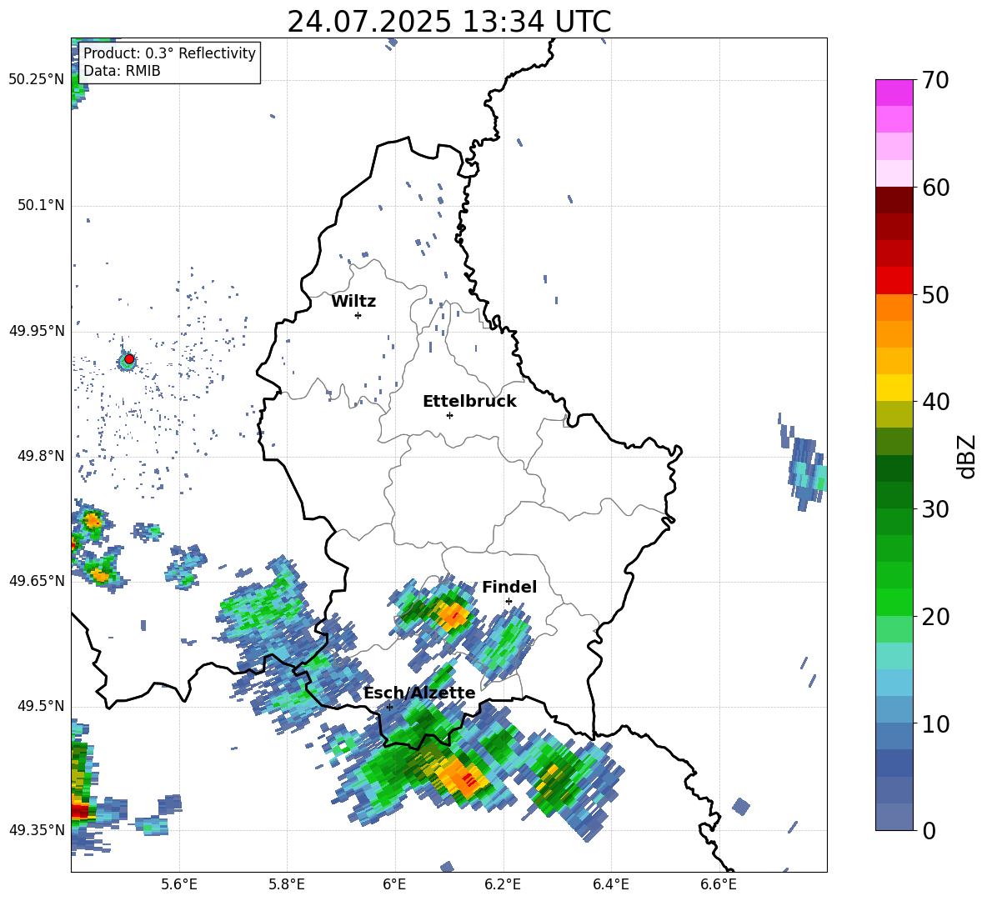This screenshot has height=901, width=987.
Task: Click the title 24.07.2025 13:34 UTC
Action: pos(448,22)
